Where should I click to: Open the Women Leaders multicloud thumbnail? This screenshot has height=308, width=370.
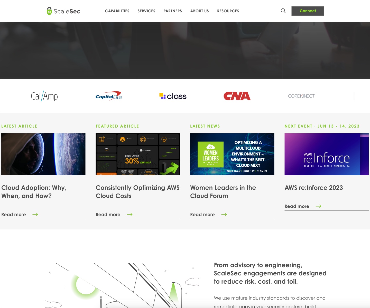click(x=232, y=154)
